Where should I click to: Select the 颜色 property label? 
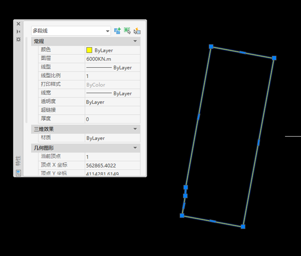tap(46, 50)
